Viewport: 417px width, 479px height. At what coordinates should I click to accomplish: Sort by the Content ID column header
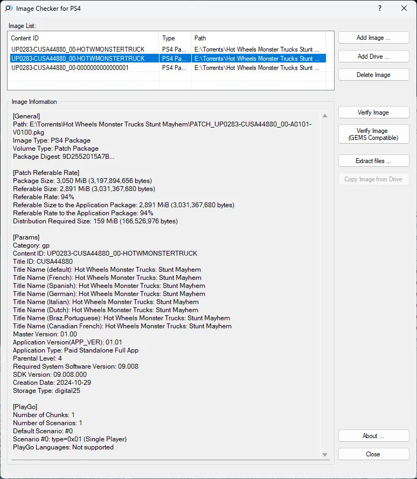point(83,38)
